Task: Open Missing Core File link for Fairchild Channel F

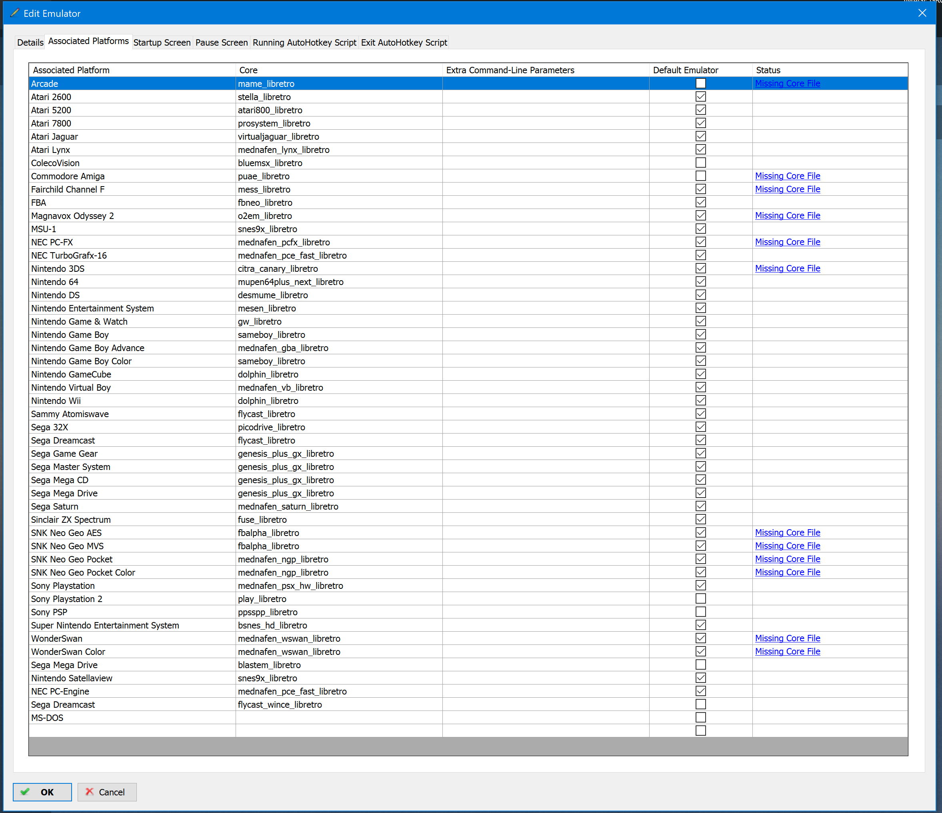Action: [x=788, y=189]
